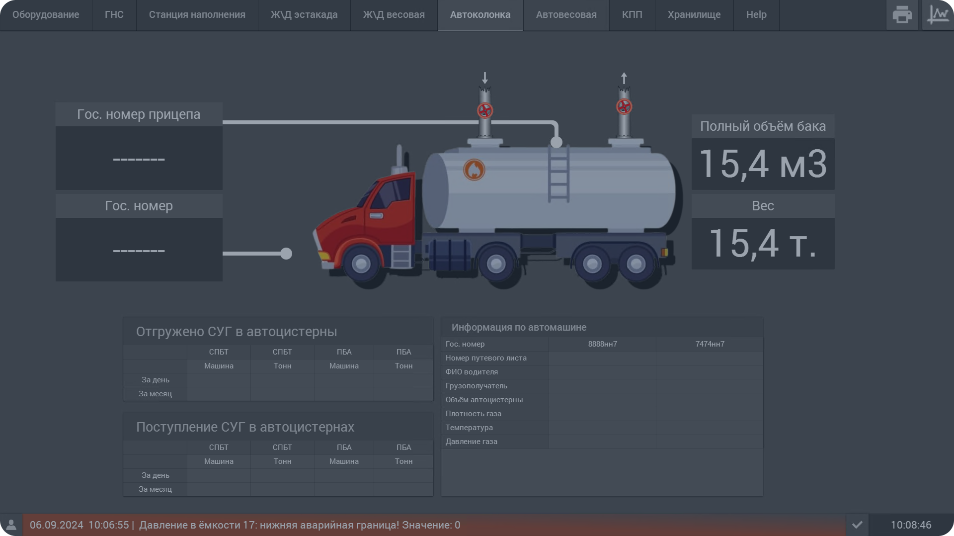
Task: Click the Гос. номер value field
Action: pyautogui.click(x=139, y=250)
